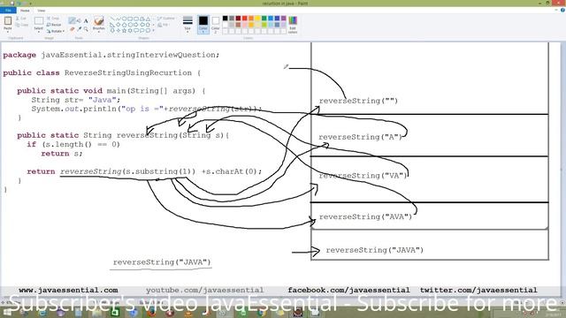Click underlined reverseString("JAVA") text below code
The image size is (566, 318).
point(162,262)
